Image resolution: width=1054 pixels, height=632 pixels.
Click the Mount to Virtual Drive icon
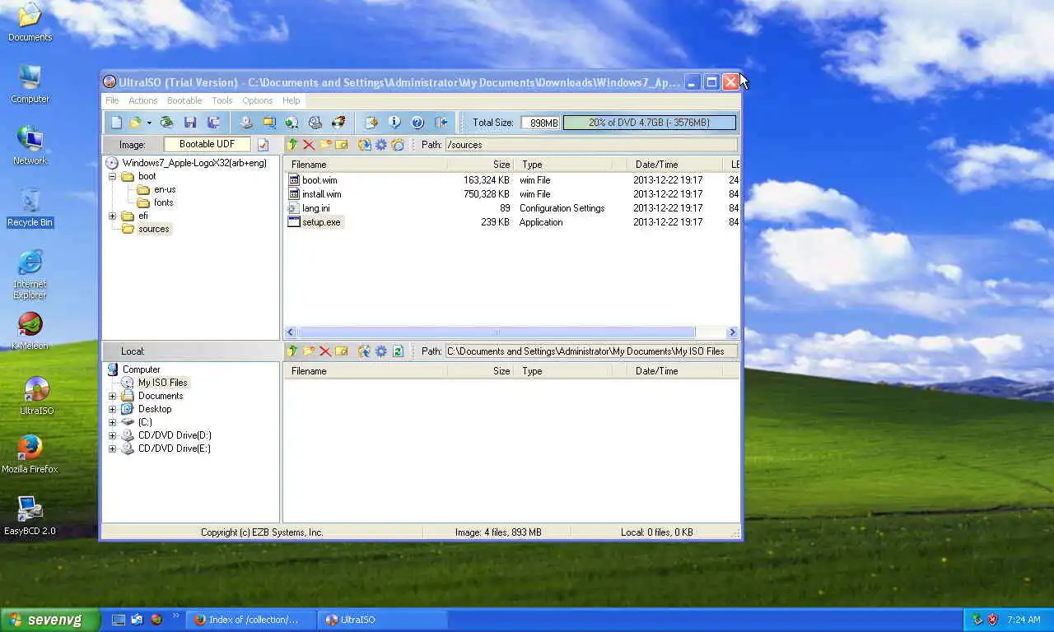coord(315,123)
